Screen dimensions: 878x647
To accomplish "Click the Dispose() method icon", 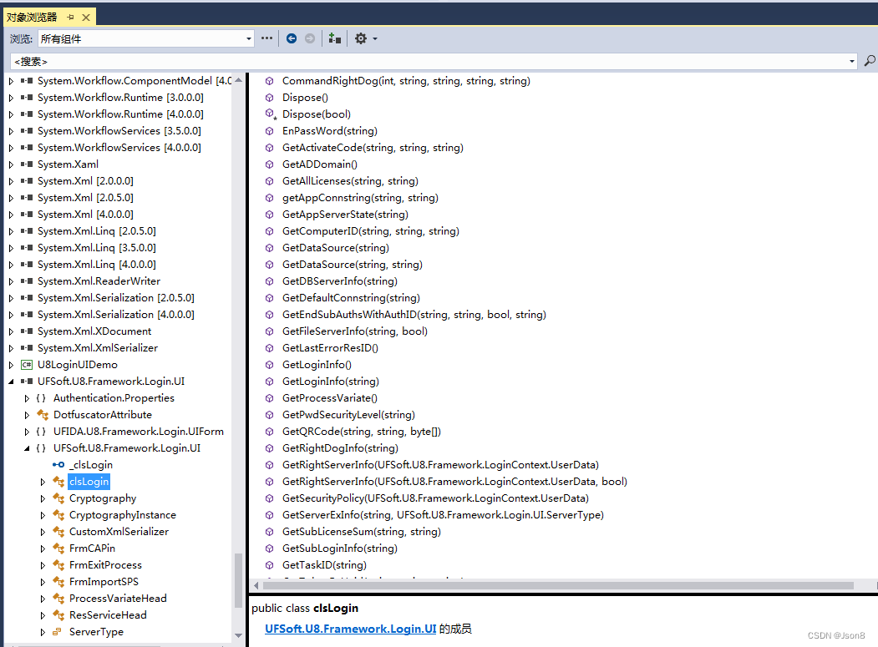I will (268, 97).
